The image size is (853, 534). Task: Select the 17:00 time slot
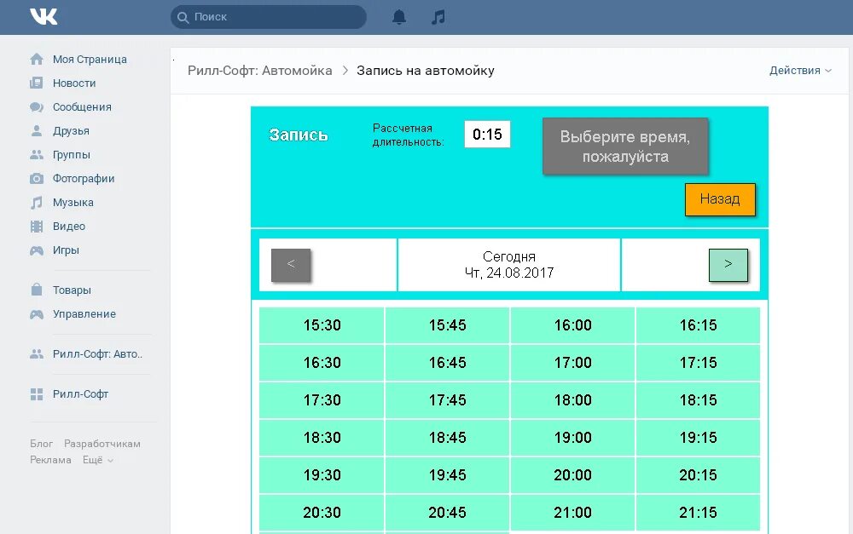point(572,362)
